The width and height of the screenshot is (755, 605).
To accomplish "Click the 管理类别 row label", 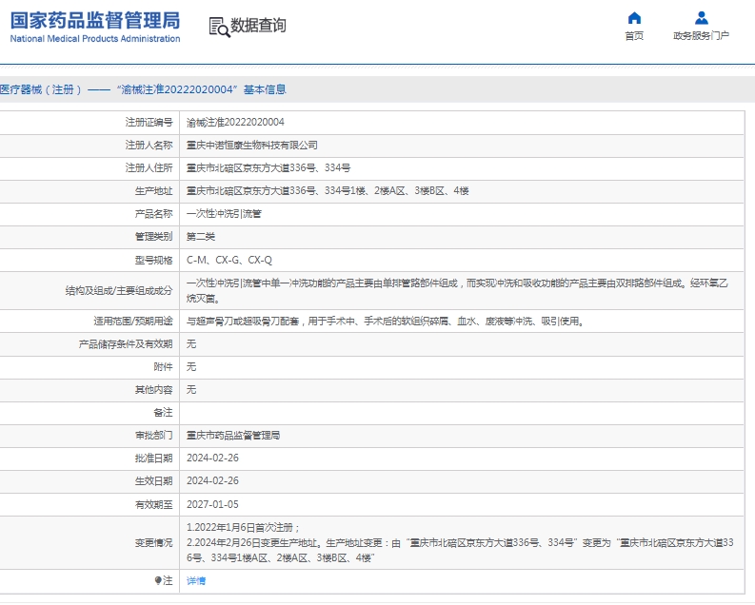I will [153, 237].
